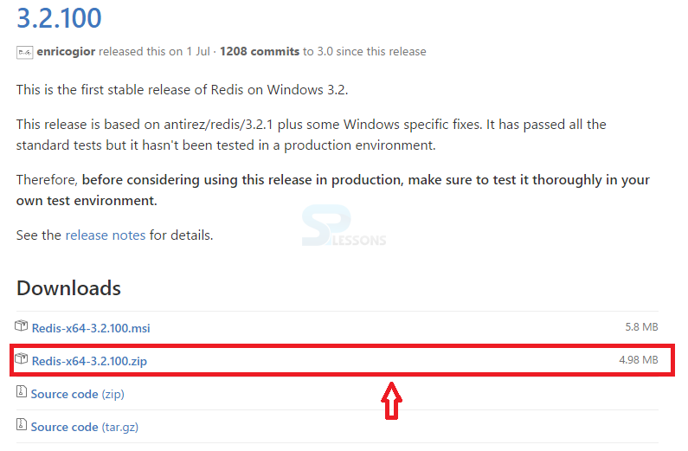Download the Redis-x64-3.2.100.zip file

tap(89, 361)
